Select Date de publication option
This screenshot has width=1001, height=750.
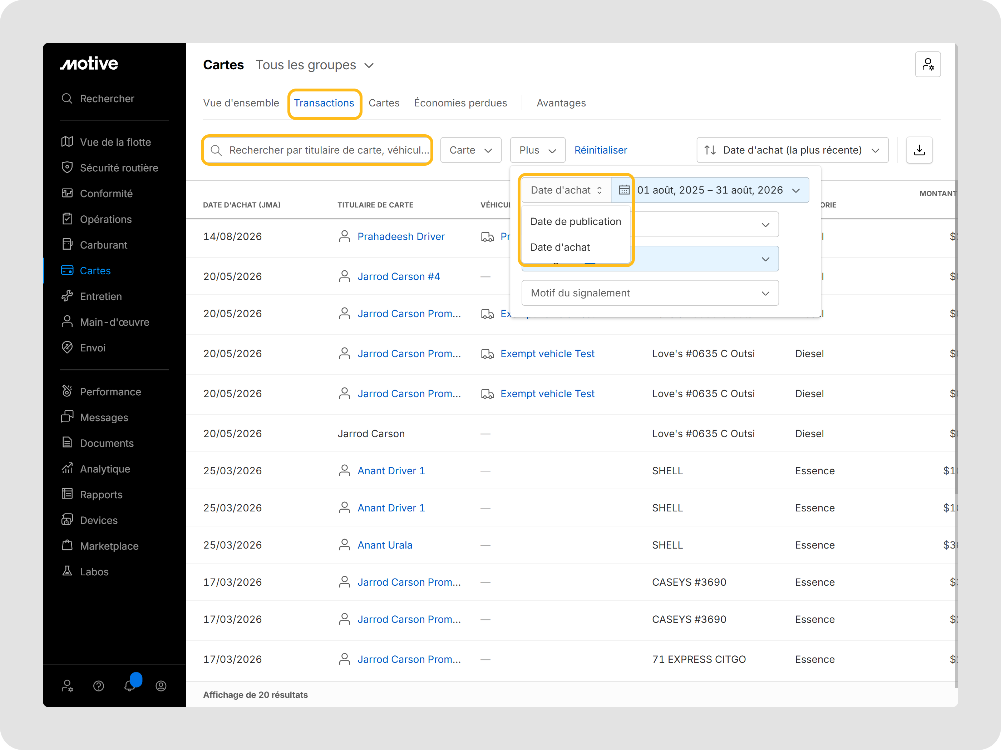(576, 221)
